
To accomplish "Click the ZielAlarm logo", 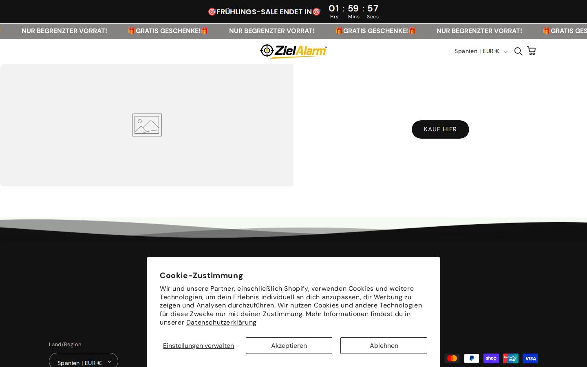I will (293, 51).
